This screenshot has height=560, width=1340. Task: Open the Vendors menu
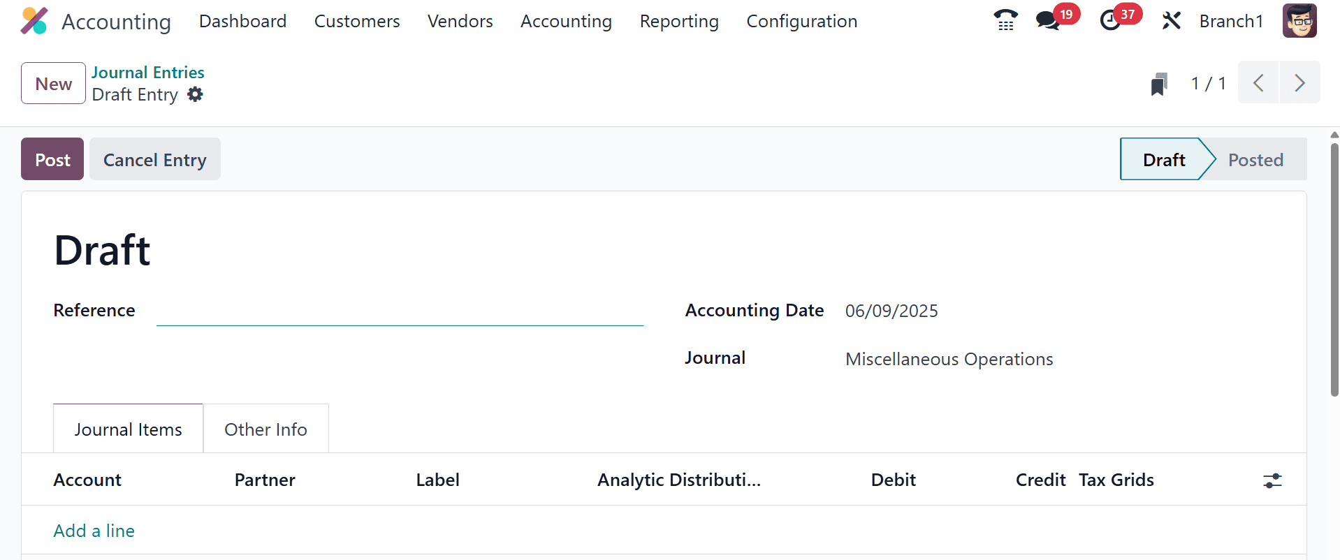coord(460,21)
